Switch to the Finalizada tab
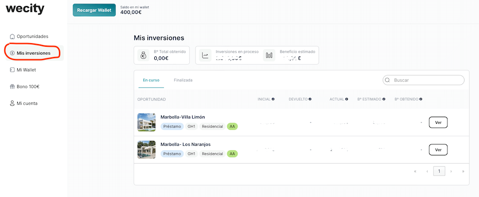This screenshot has width=479, height=197. [x=183, y=80]
